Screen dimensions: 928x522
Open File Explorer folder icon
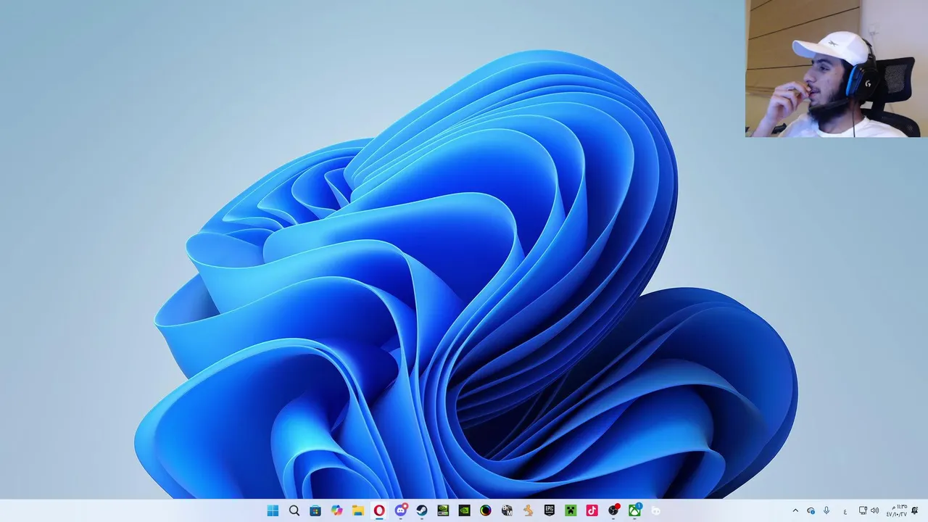[357, 510]
